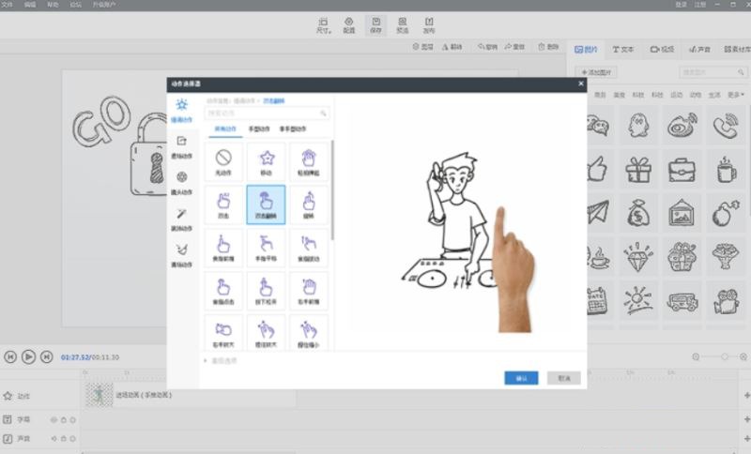Open the magic wand actions category
The image size is (751, 454).
click(x=181, y=219)
